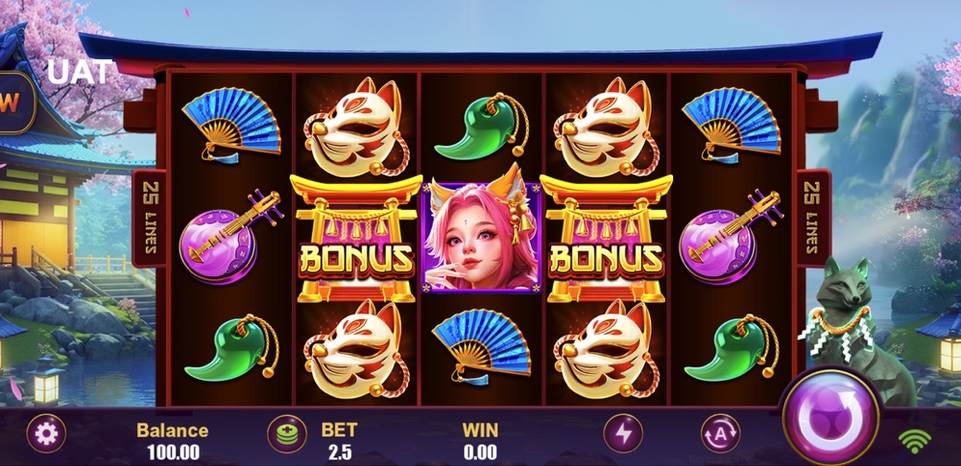Tap the purple lute symbol on first reel
The image size is (961, 466).
coord(229,238)
